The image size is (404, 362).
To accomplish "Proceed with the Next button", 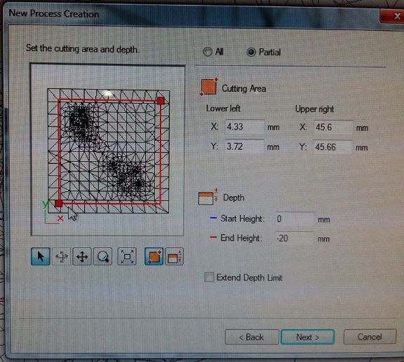I will [x=308, y=337].
